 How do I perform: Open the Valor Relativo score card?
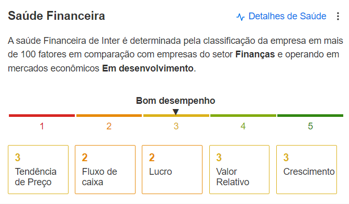click(x=239, y=170)
